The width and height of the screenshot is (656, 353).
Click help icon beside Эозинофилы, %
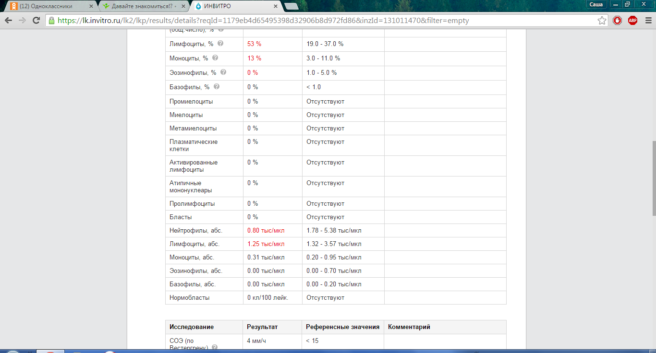(x=223, y=72)
